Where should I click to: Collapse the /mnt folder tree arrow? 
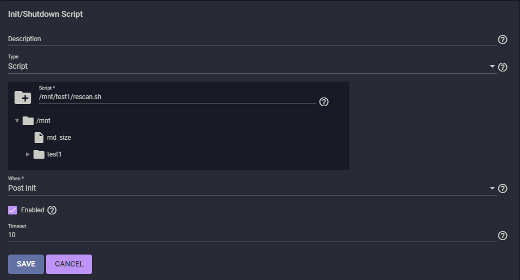pos(17,121)
